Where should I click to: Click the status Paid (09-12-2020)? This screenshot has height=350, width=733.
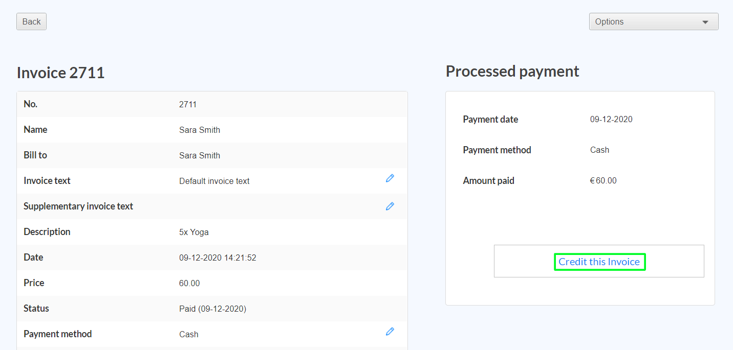[212, 309]
